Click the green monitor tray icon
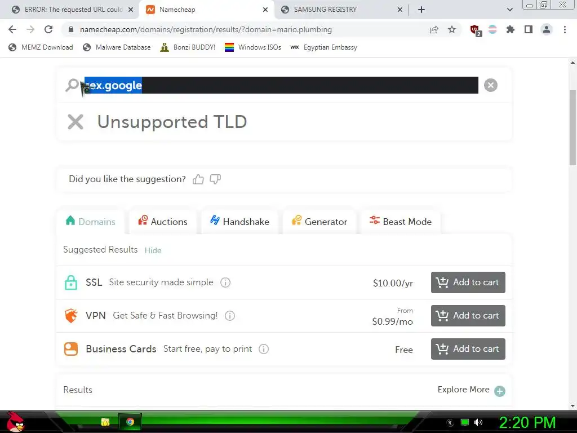Viewport: 577px width, 433px height. (465, 422)
